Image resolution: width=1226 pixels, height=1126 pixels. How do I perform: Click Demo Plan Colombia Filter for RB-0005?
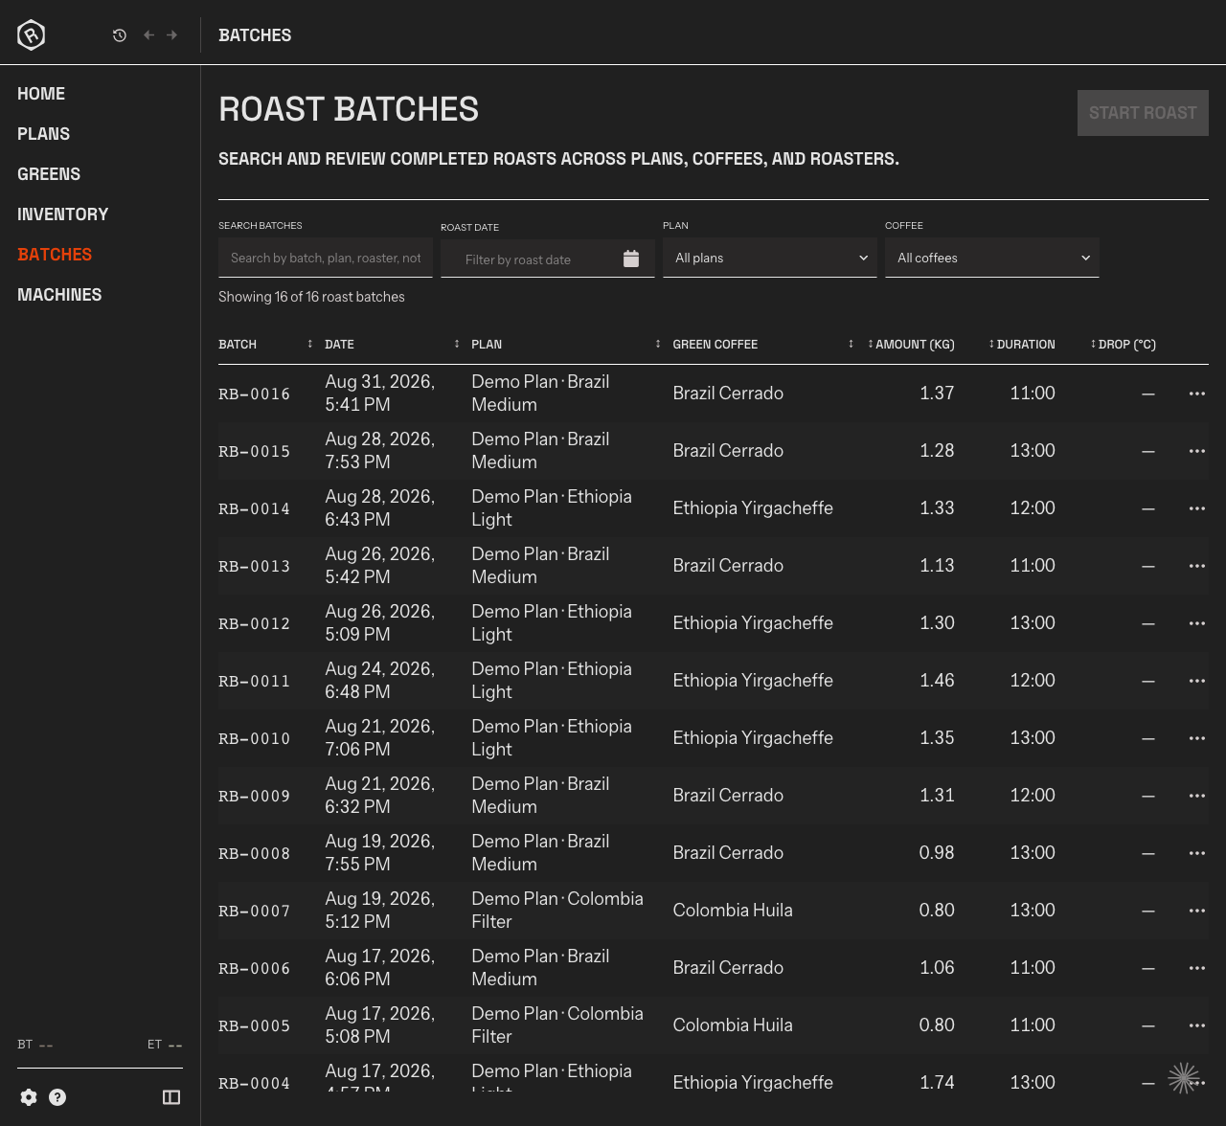[557, 1025]
